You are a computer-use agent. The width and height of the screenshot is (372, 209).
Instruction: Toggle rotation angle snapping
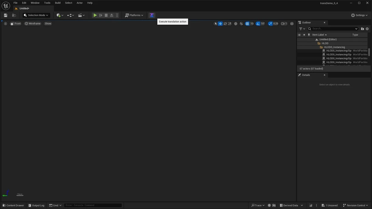tap(258, 24)
